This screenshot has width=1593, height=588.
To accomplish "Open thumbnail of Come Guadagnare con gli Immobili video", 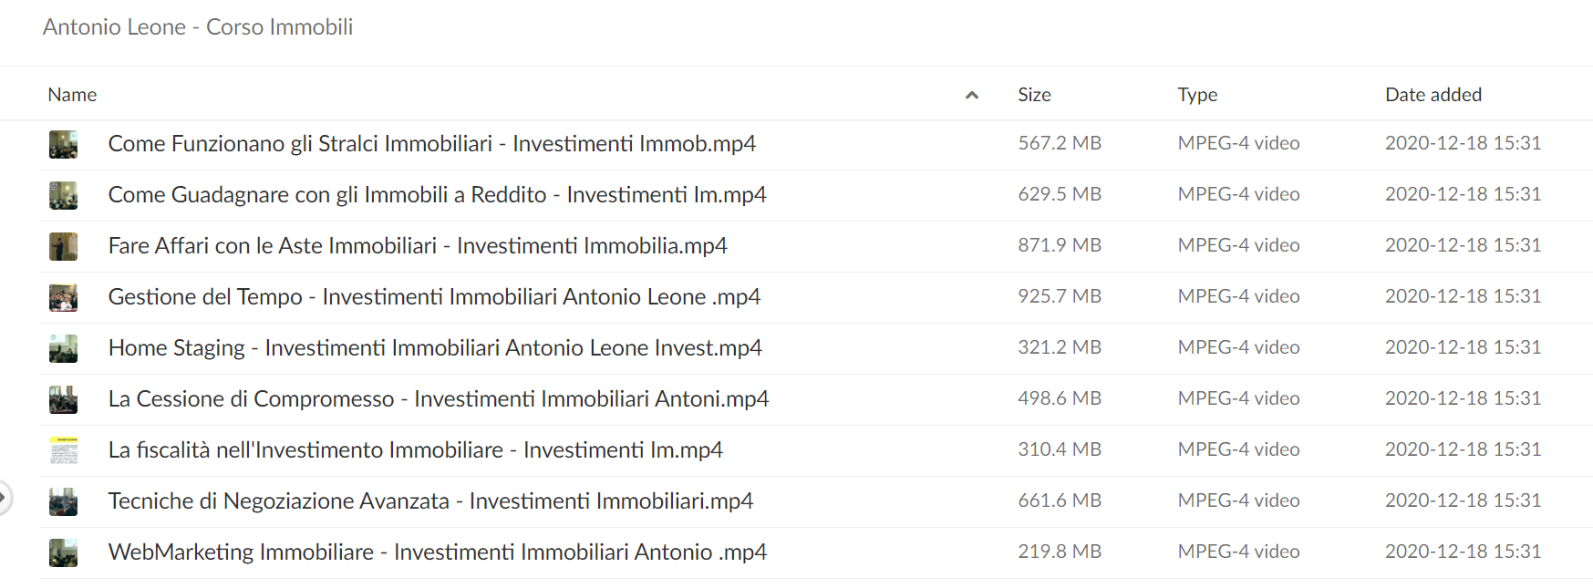I will [x=63, y=195].
